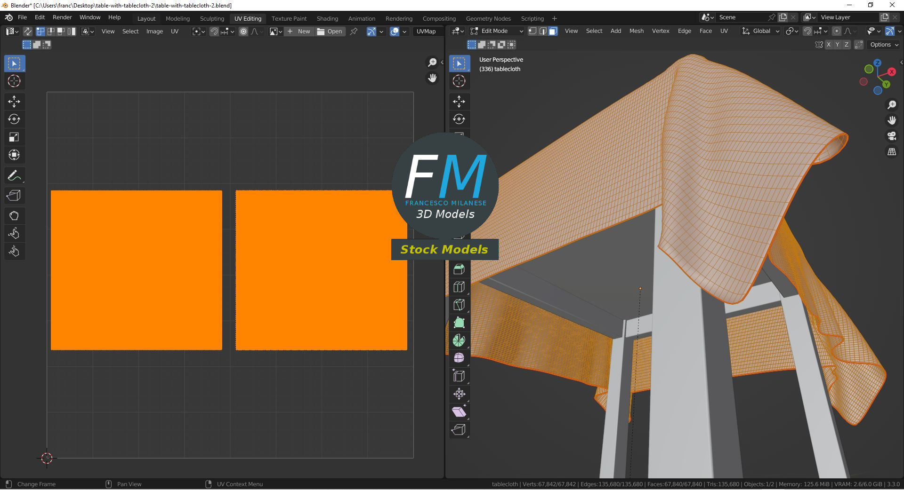Viewport: 904px width, 490px height.
Task: Open the Image menu in UV editor
Action: click(x=154, y=32)
